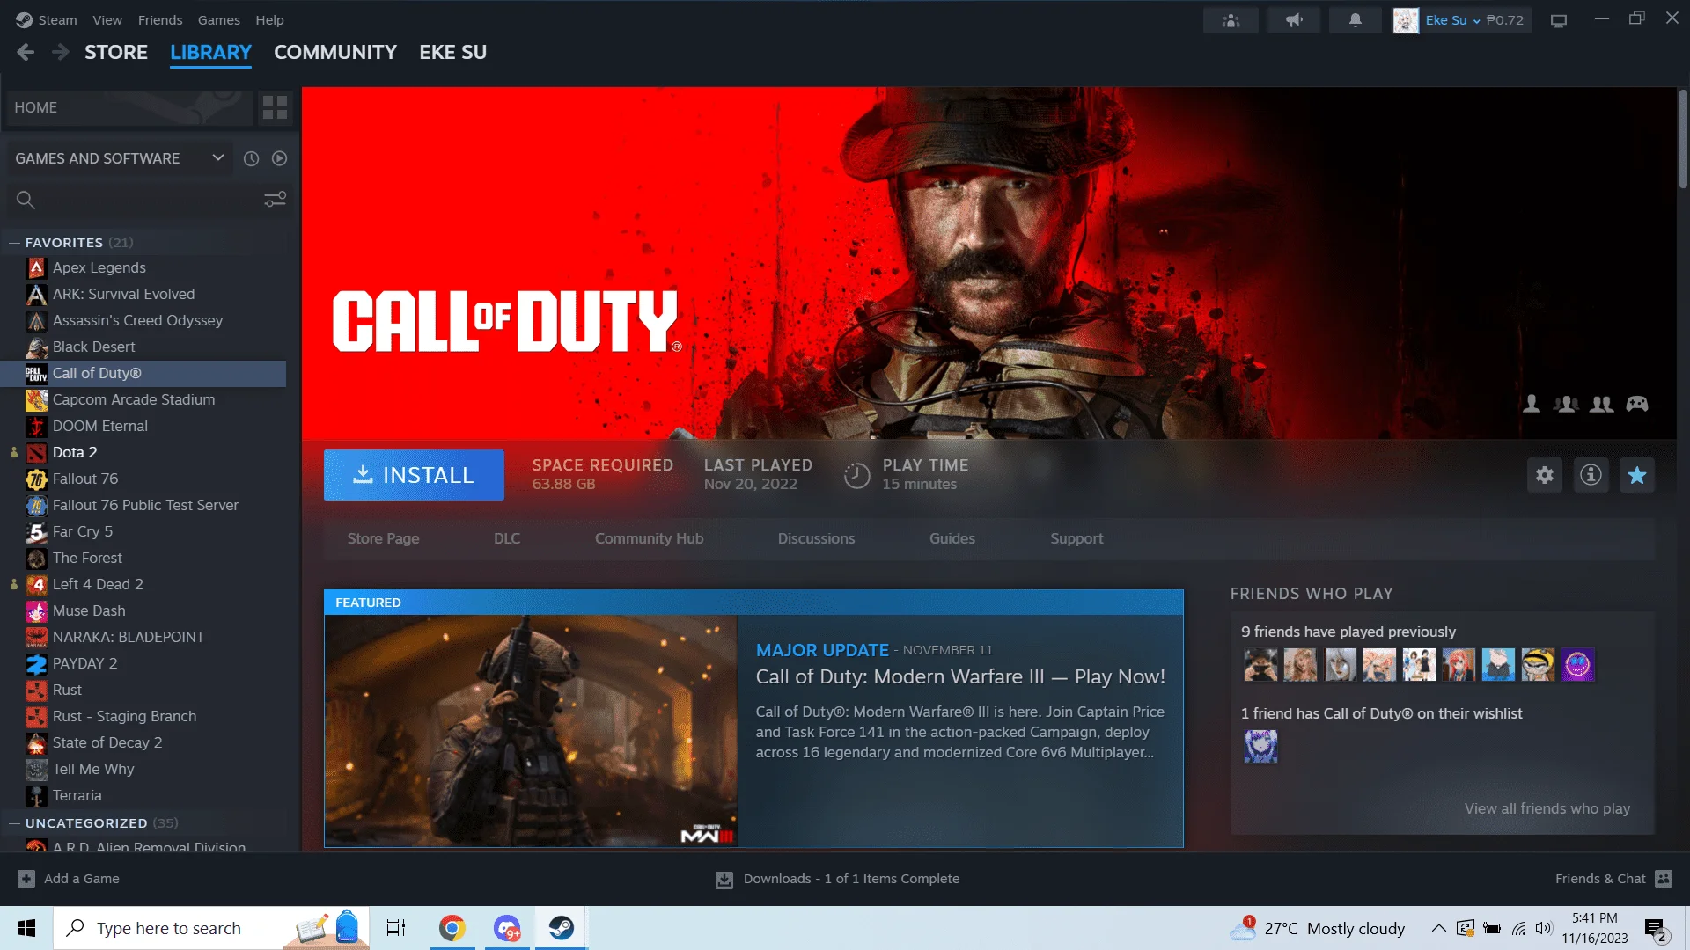Remove Call of Duty from favorites star

[1637, 475]
